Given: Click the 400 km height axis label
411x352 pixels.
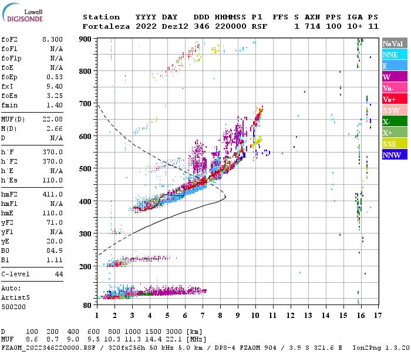Looking at the screenshot, I should [85, 202].
